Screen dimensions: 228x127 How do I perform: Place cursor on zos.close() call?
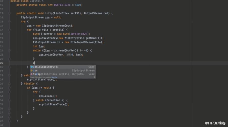click(48, 96)
